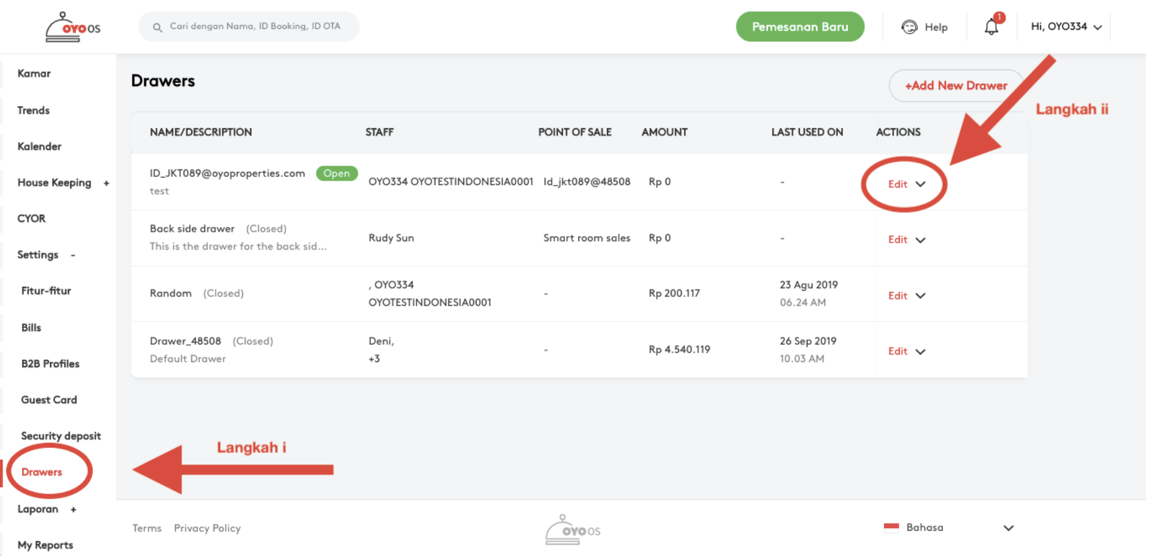Open Bills settings item
1158x556 pixels.
click(31, 327)
